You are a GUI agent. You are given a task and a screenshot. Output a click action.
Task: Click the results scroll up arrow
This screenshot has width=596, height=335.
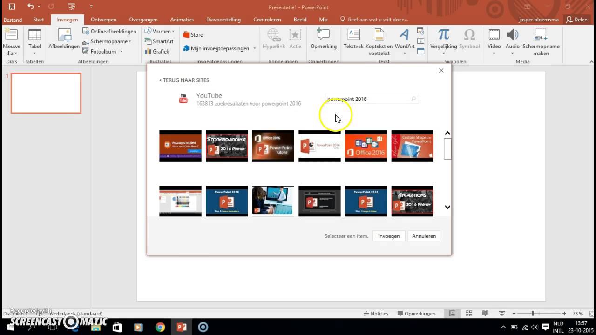447,134
